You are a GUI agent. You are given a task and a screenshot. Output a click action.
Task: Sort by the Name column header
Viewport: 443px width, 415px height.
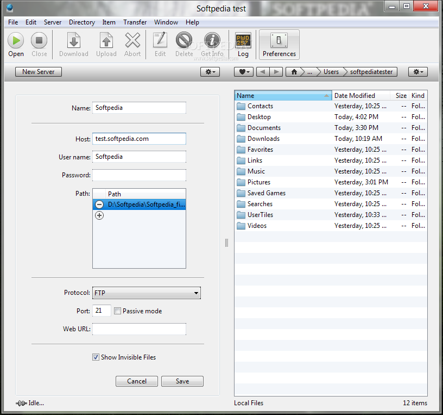click(283, 96)
